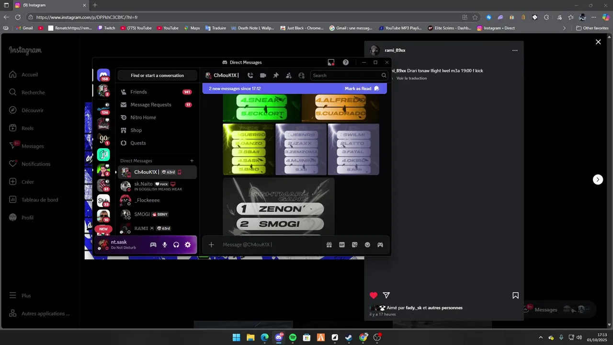
Task: Open the gift icon in Discord message bar
Action: [x=329, y=244]
